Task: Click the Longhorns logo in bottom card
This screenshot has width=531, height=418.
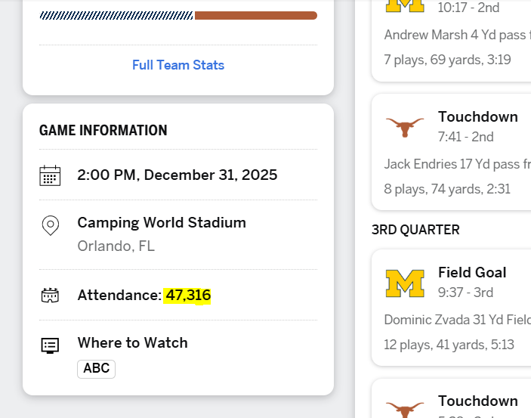Action: tap(405, 408)
